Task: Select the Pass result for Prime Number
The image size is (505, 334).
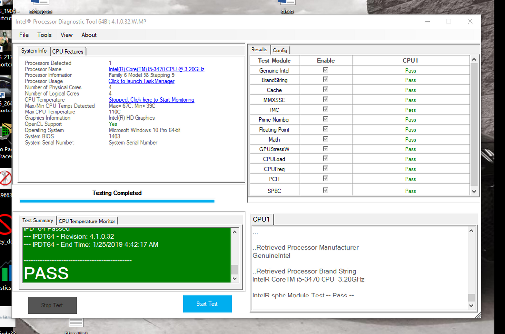Action: tap(411, 120)
